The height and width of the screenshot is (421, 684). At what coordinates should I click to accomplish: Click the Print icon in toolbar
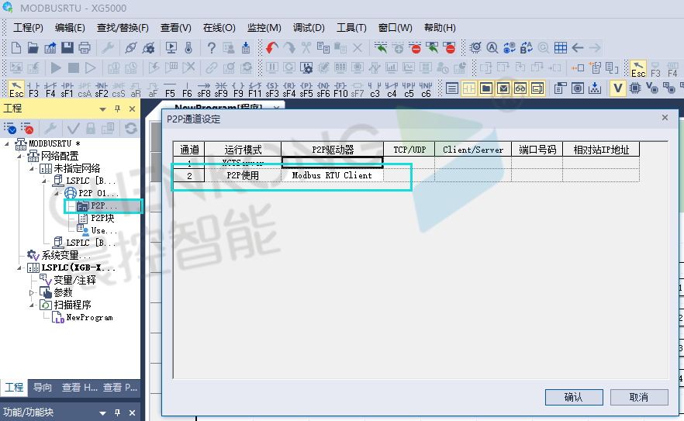tap(85, 48)
